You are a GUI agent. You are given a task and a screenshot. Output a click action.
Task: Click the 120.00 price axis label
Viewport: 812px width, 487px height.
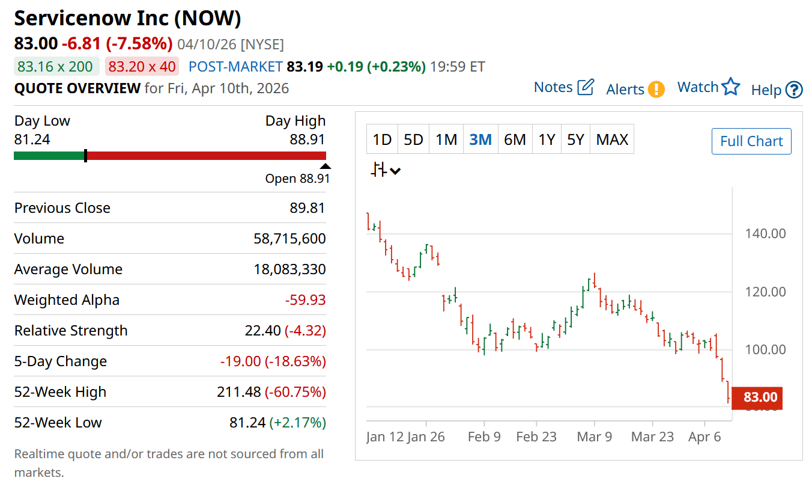[765, 292]
